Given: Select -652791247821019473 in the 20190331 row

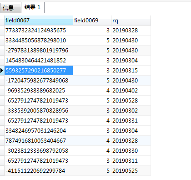Looking at the screenshot, I should (x=39, y=121).
